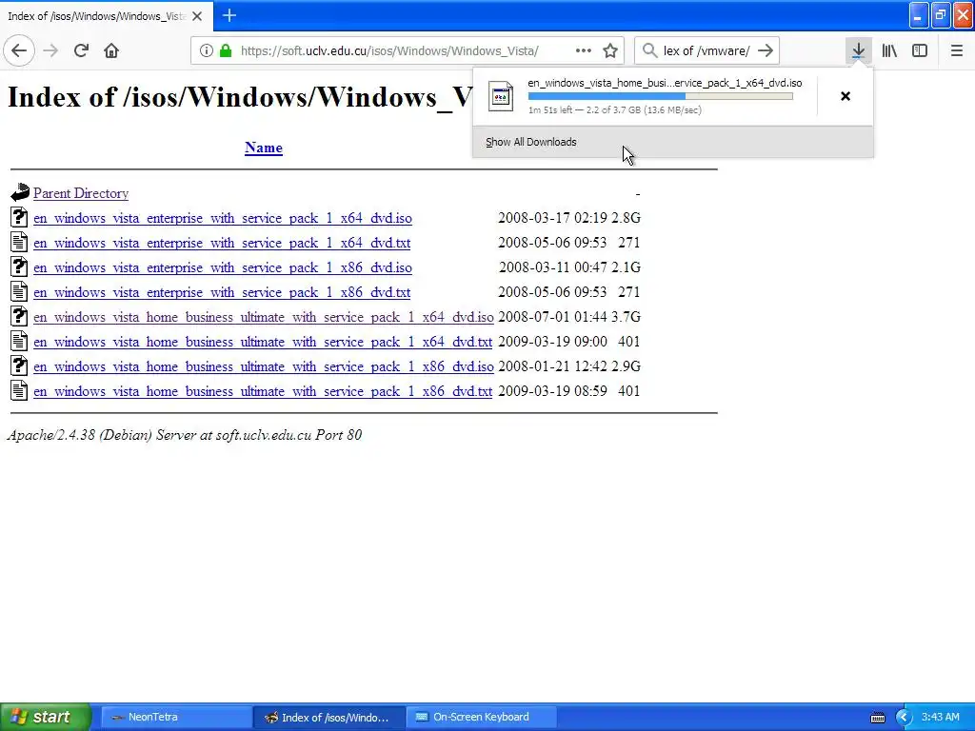Go back to the previous page
The height and width of the screenshot is (731, 975).
(19, 50)
